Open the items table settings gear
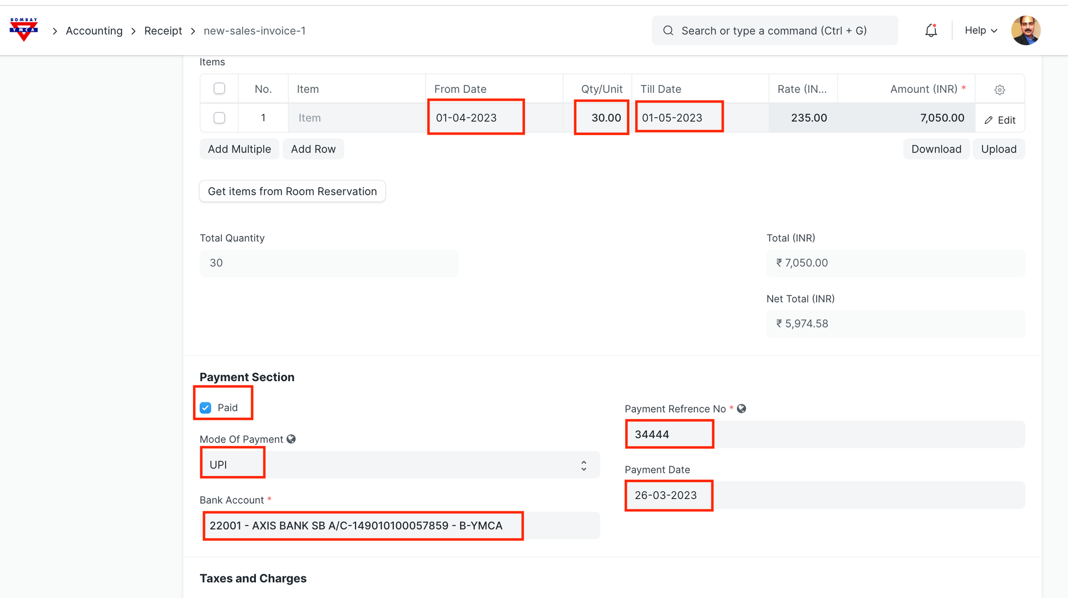Image resolution: width=1068 pixels, height=598 pixels. [x=1000, y=90]
